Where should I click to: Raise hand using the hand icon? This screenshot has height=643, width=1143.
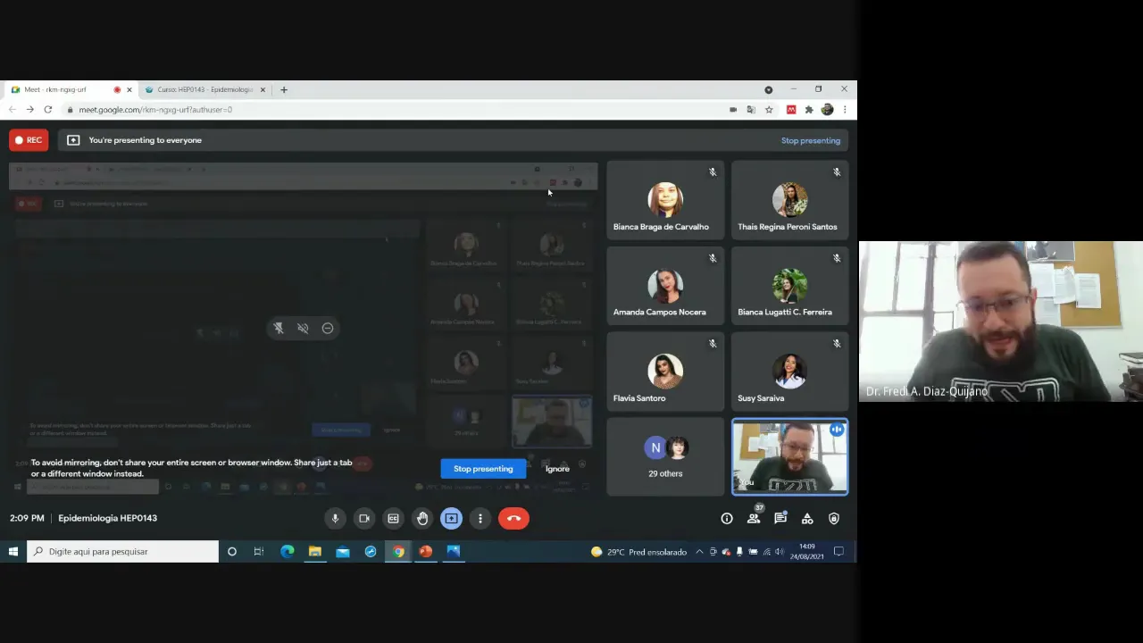click(x=422, y=518)
